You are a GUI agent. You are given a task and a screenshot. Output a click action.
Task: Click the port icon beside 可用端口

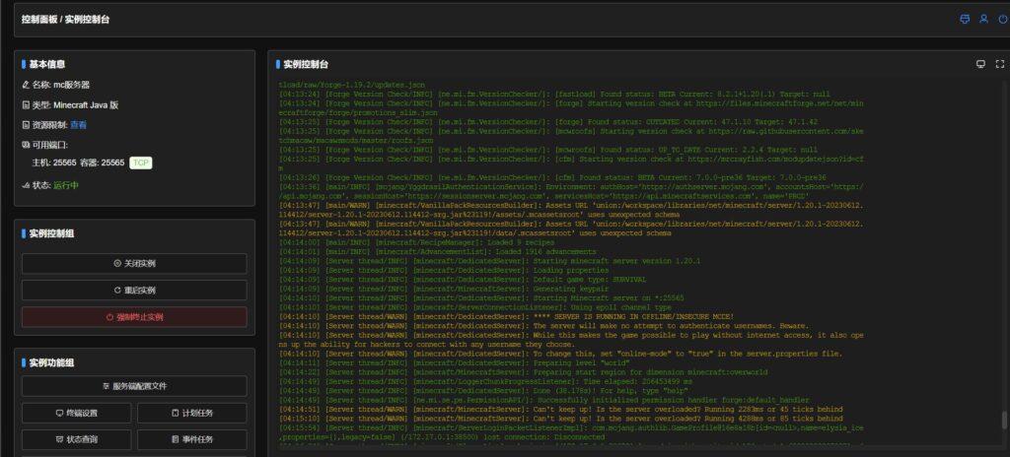[26, 145]
